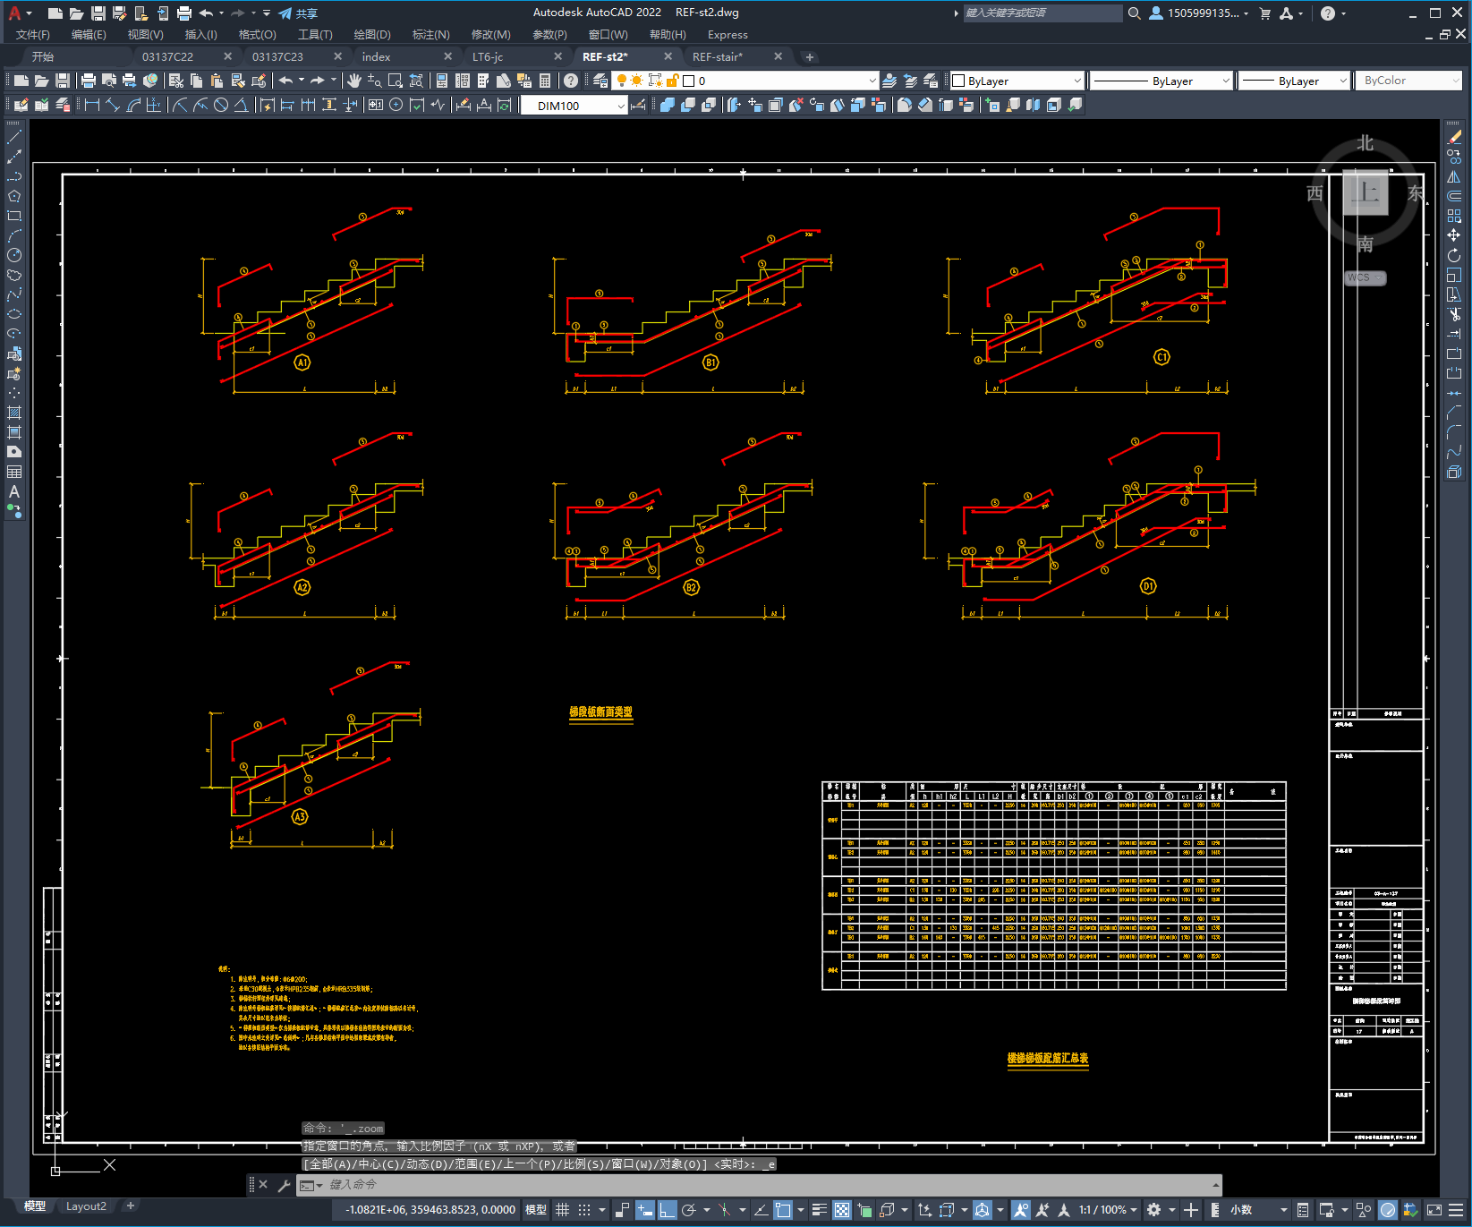This screenshot has height=1227, width=1472.
Task: Click the Autodesk App Store cart icon
Action: (x=1264, y=13)
